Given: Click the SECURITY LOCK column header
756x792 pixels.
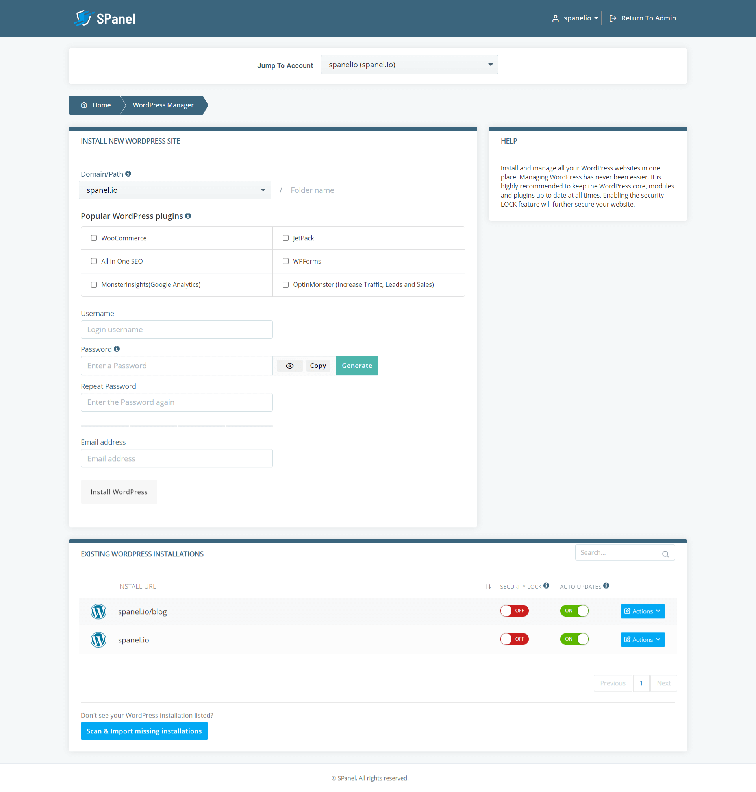Looking at the screenshot, I should point(521,587).
